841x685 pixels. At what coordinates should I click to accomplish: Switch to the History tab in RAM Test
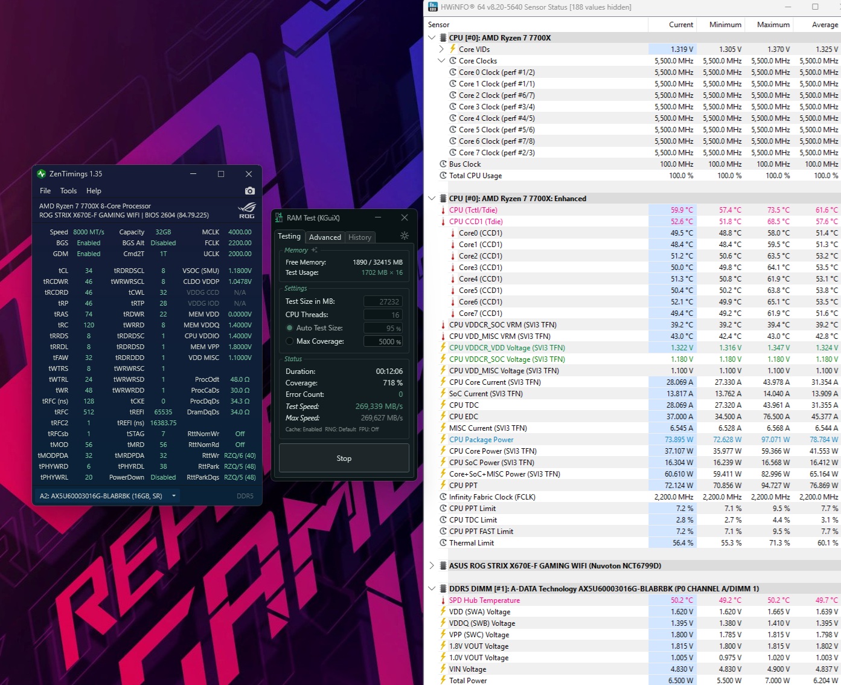pos(360,237)
